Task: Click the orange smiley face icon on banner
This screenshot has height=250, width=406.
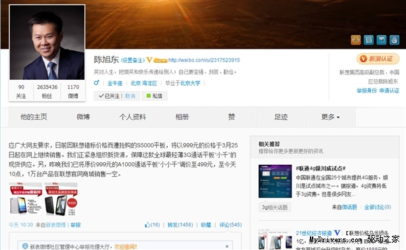Action: pos(355,40)
